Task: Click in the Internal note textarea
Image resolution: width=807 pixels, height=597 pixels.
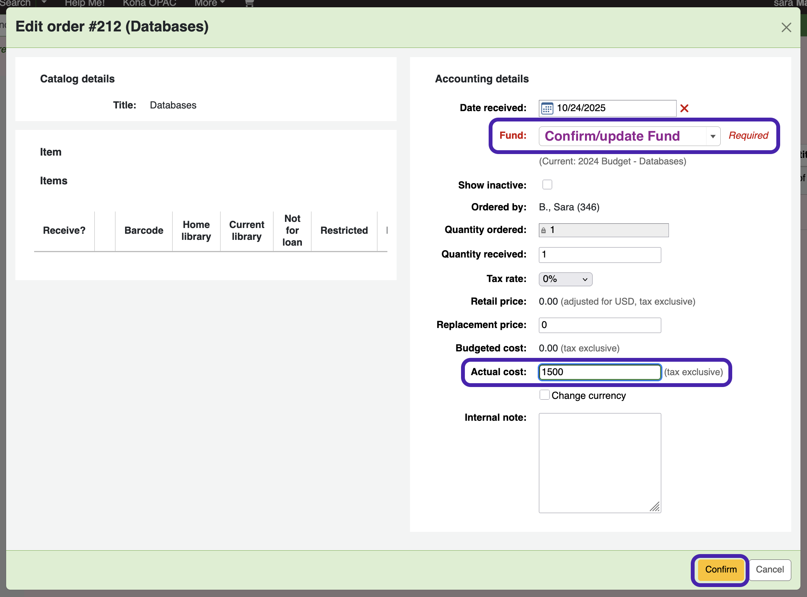Action: pyautogui.click(x=599, y=463)
